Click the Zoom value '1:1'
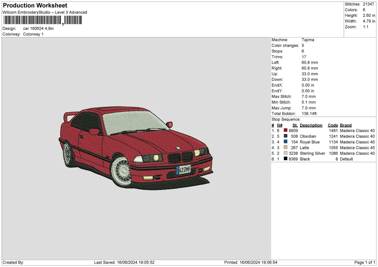The height and width of the screenshot is (267, 378). pyautogui.click(x=366, y=27)
